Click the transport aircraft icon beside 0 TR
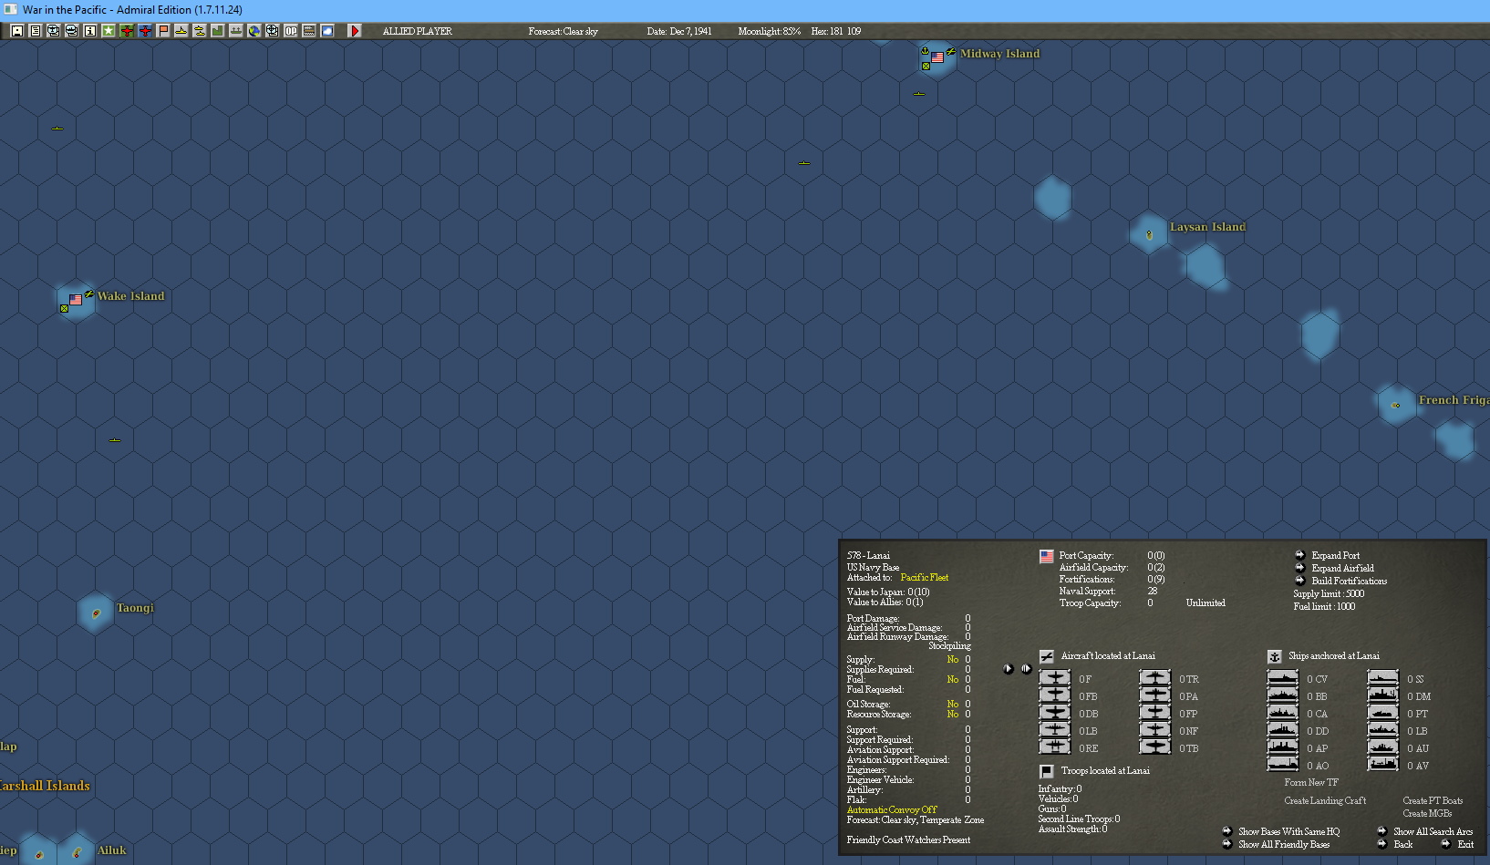This screenshot has height=865, width=1490. (x=1155, y=678)
